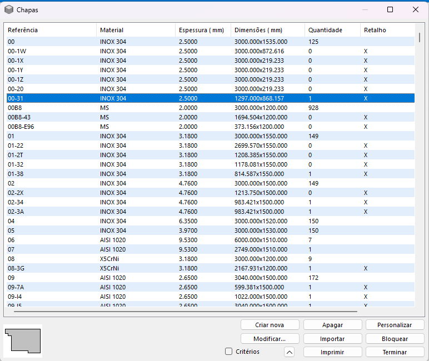Select row 00-1Z
Viewport: 429px width, 361px height.
(x=211, y=79)
